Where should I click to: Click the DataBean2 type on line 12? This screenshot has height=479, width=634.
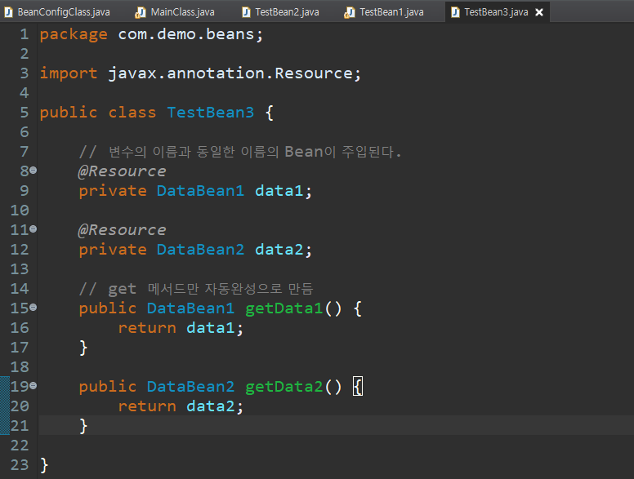click(x=200, y=250)
